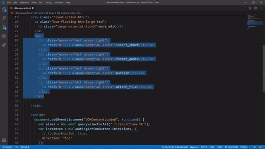Click line number 38 in the gutter
The width and height of the screenshot is (265, 149).
(17, 106)
